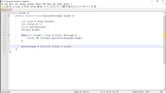The image size is (166, 93).
Task: Save the current file via toolbar
Action: click(x=8, y=6)
